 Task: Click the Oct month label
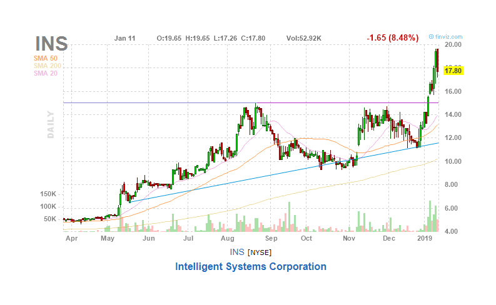click(x=306, y=238)
